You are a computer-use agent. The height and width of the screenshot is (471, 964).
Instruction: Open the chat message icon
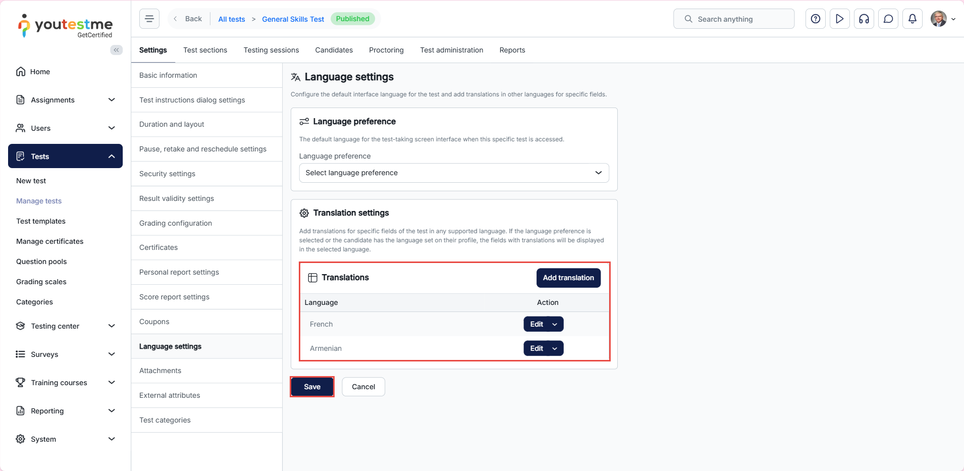click(x=888, y=19)
